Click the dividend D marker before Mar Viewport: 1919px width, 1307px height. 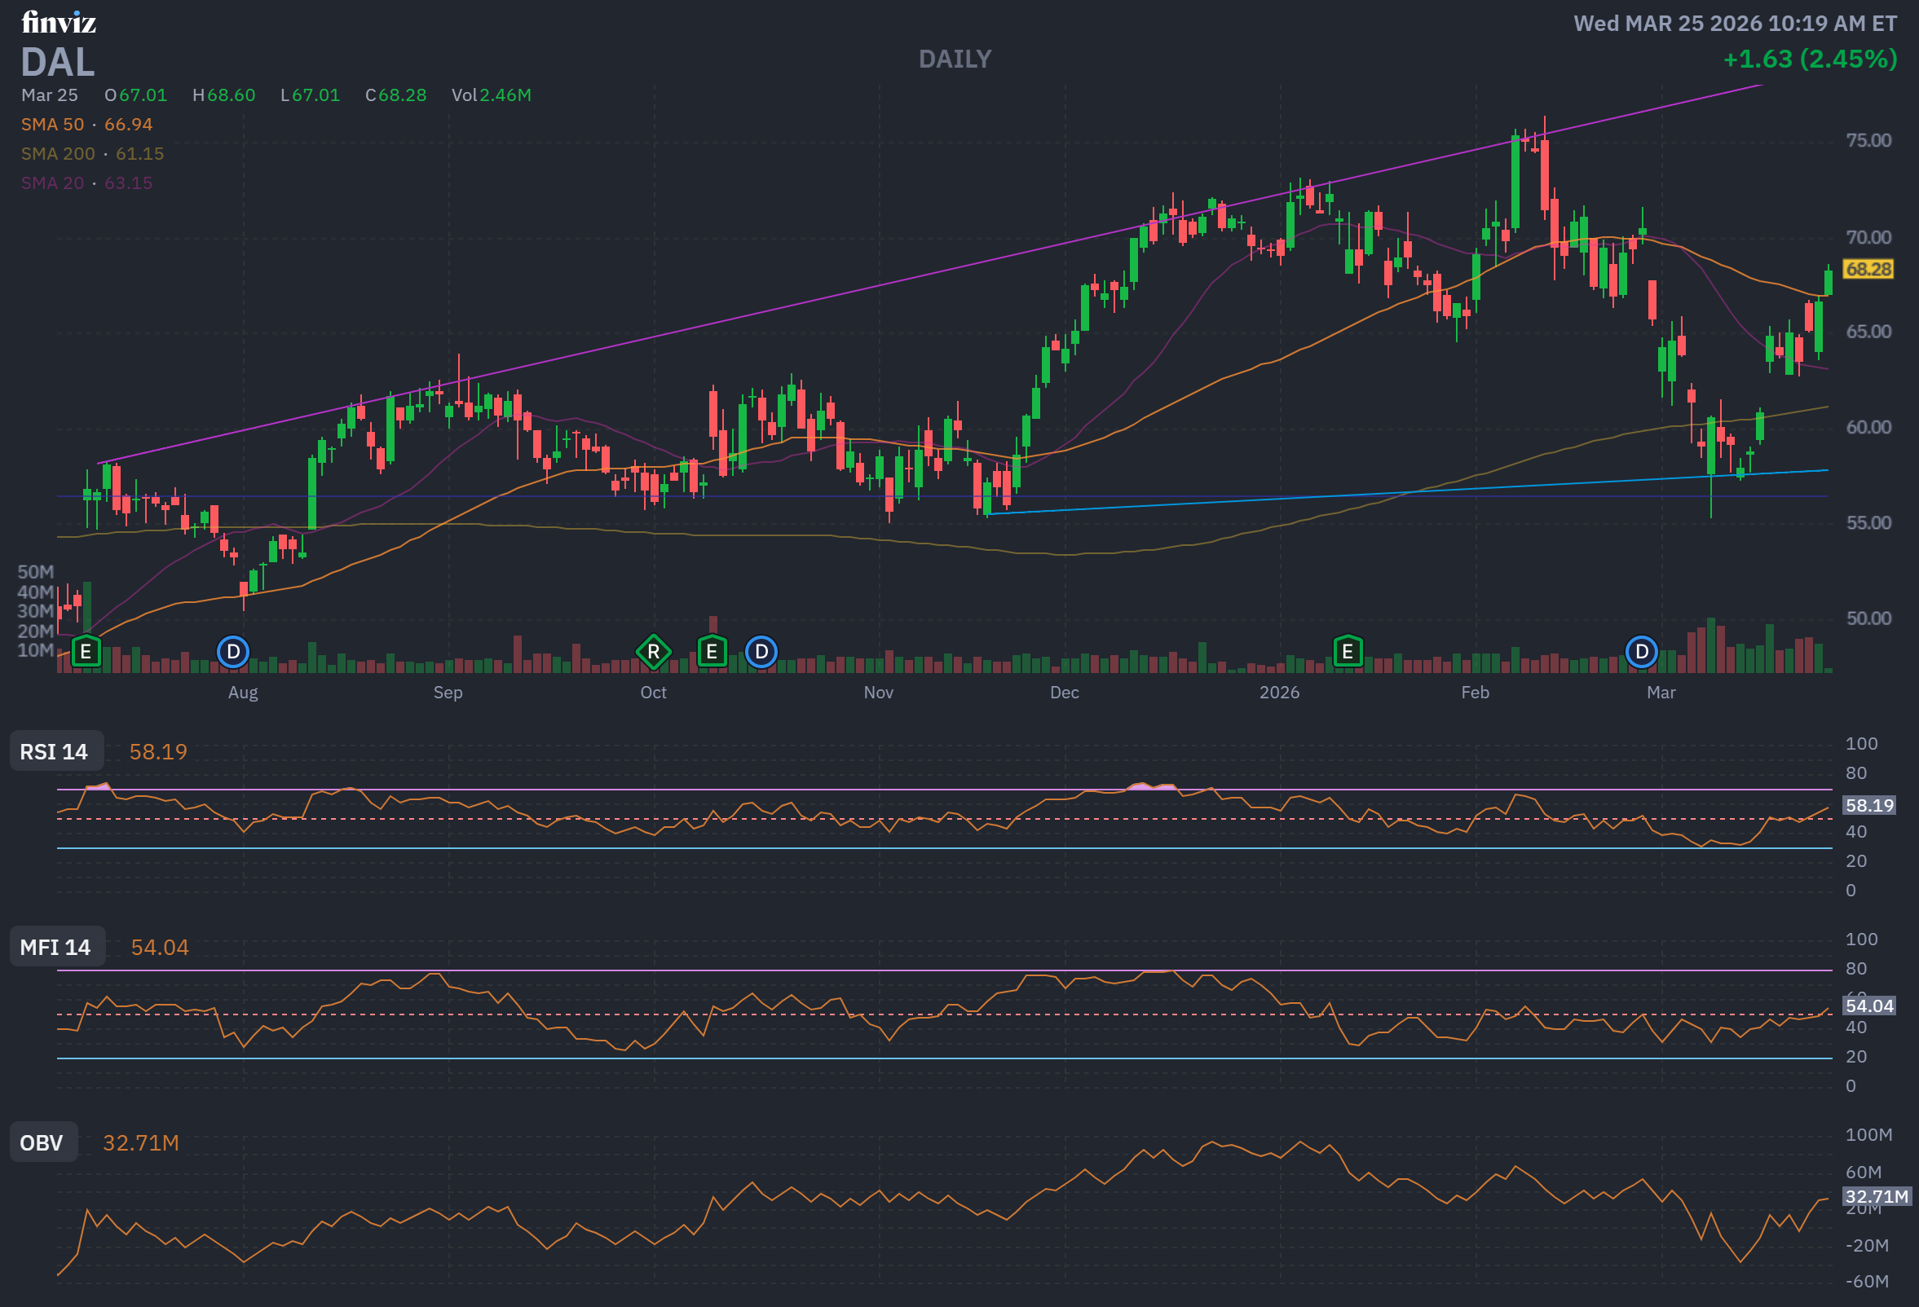[1642, 652]
